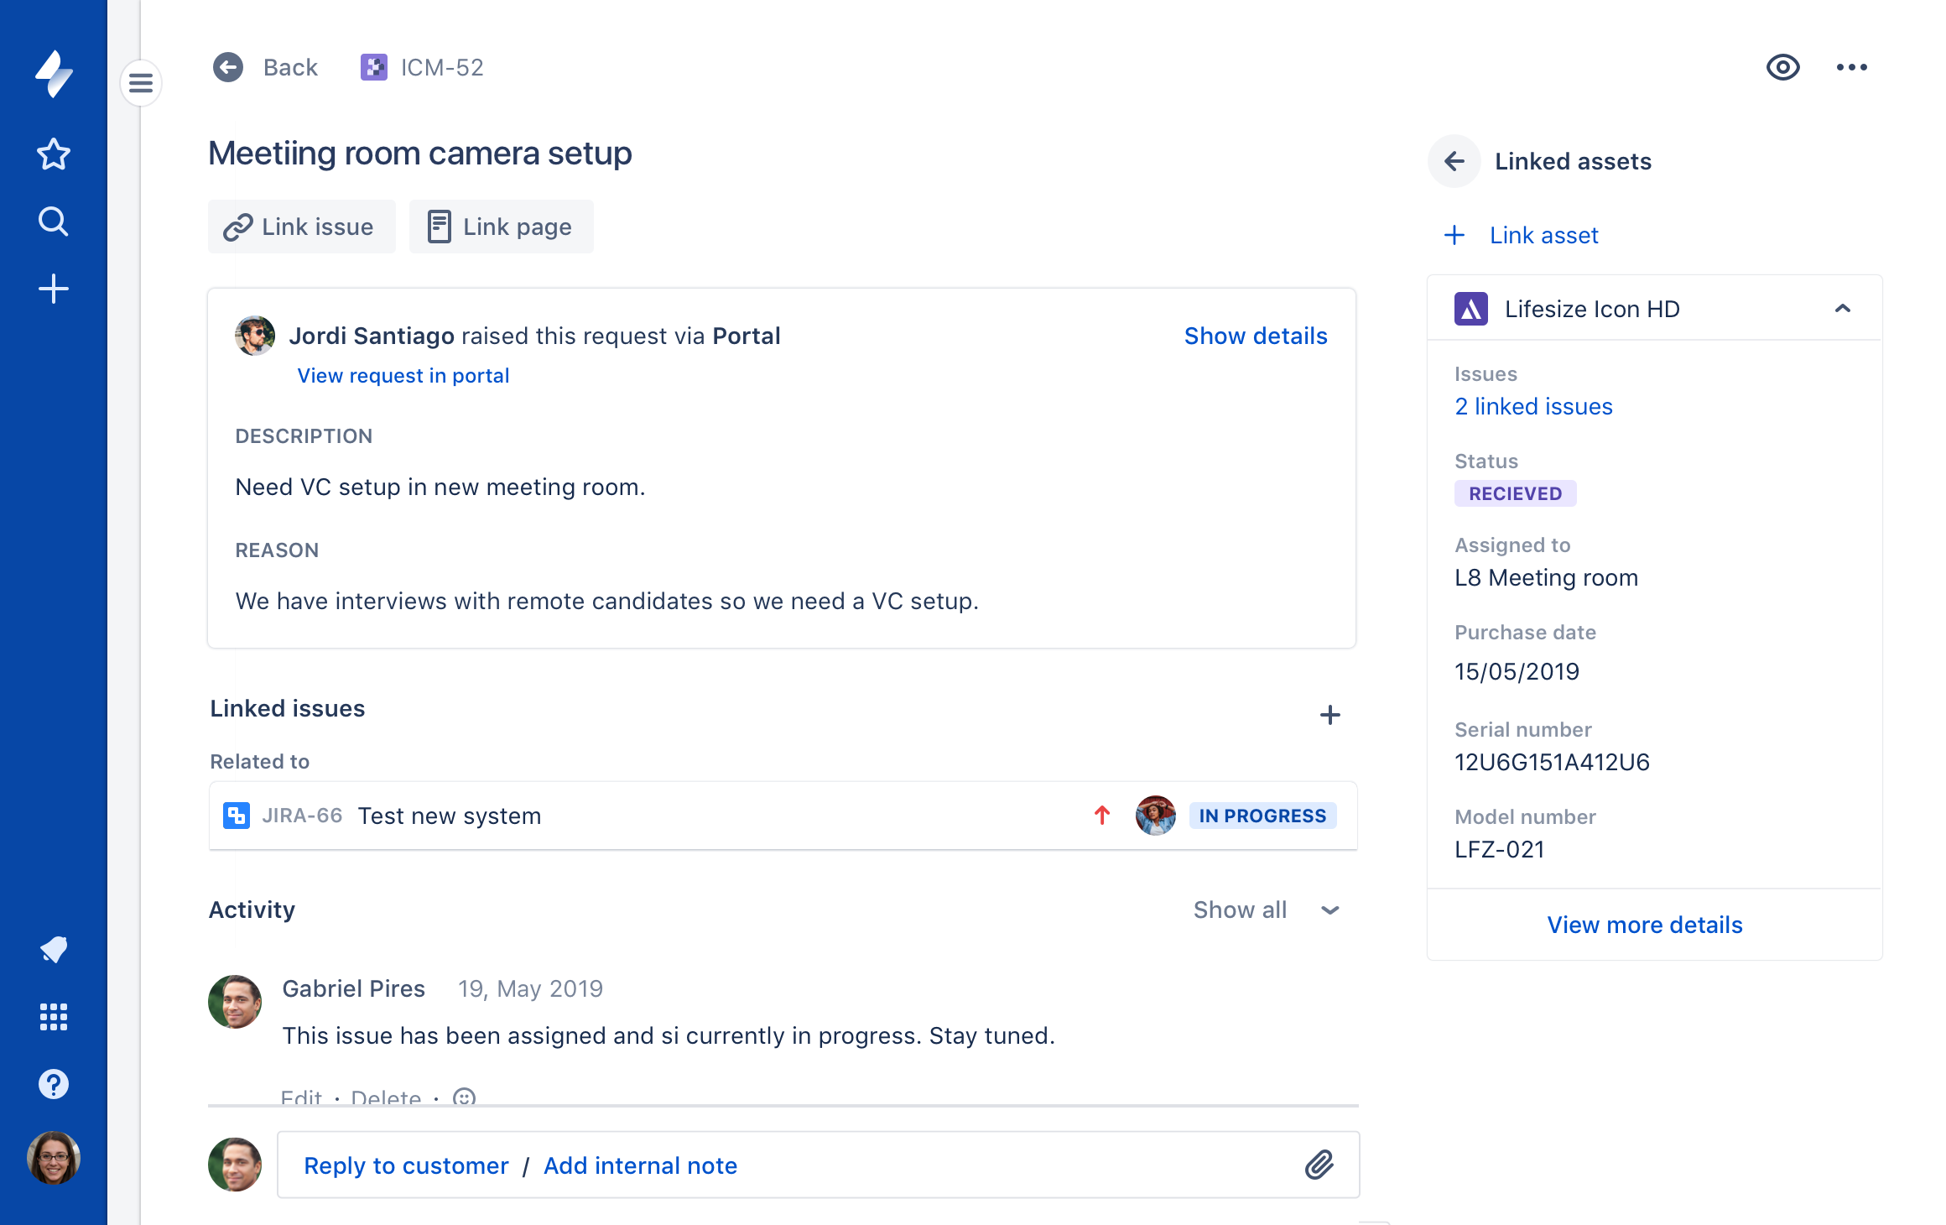Click View request in portal link

point(402,374)
